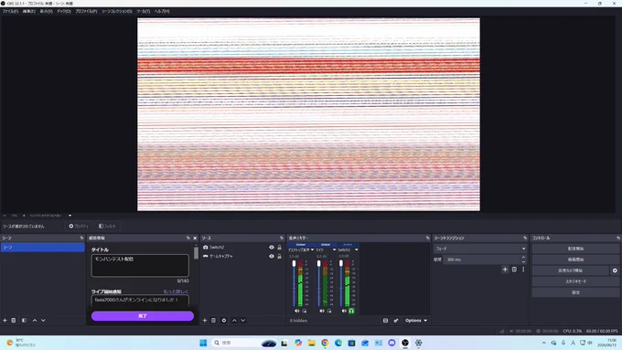Move source up arrow in Sources dock

pos(234,320)
